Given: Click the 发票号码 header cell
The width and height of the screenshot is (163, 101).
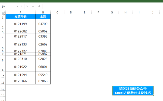Looking at the screenshot, I should (x=20, y=16).
